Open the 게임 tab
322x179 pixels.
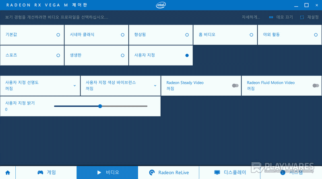point(46,173)
